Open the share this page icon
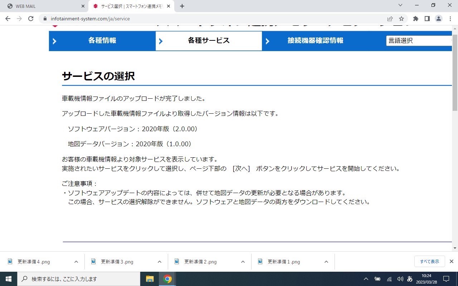The image size is (458, 286). 390,19
